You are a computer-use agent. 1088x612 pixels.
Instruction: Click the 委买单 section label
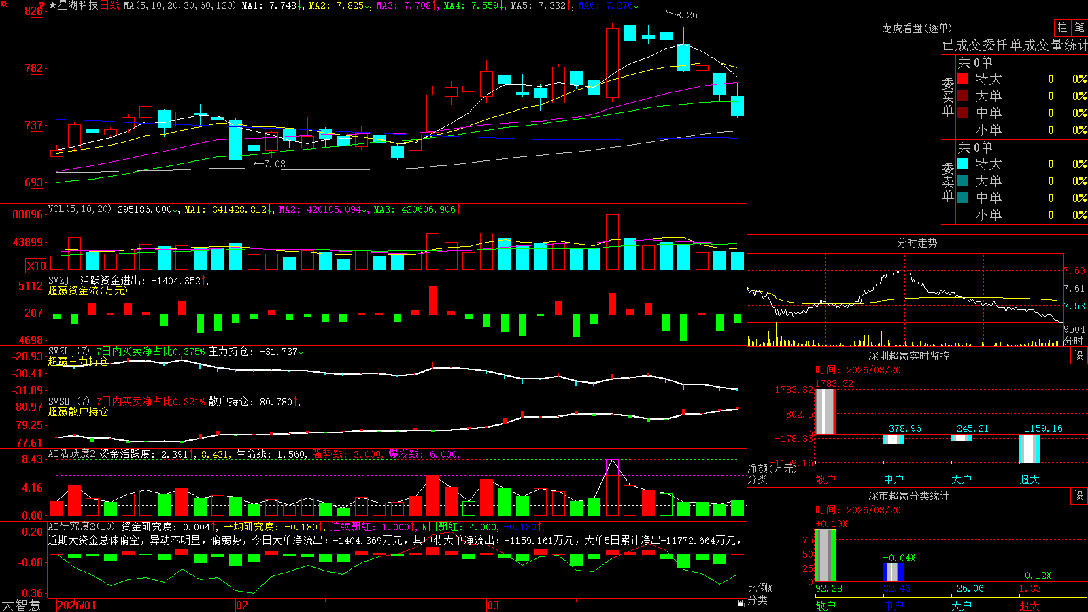tap(948, 97)
